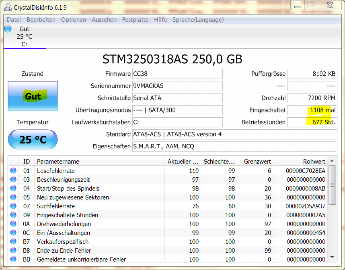
Task: Select the Beschleunigungszeit parameter name
Action: (x=64, y=180)
